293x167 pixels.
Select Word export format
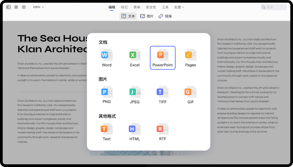click(107, 58)
